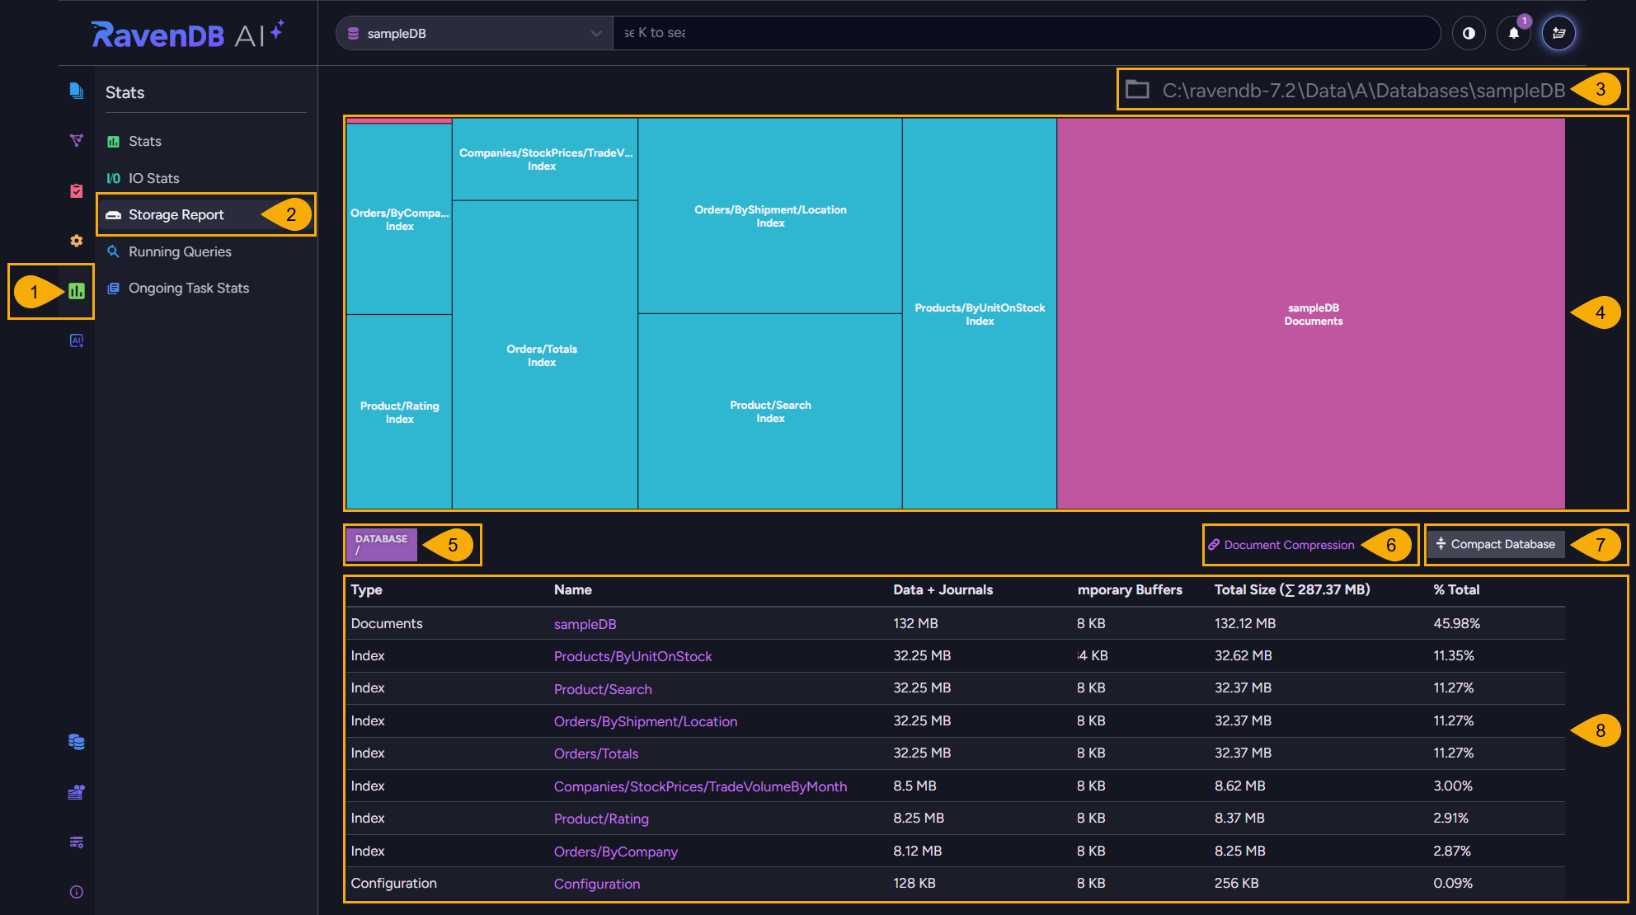Open the Tasks section icon

tap(76, 190)
